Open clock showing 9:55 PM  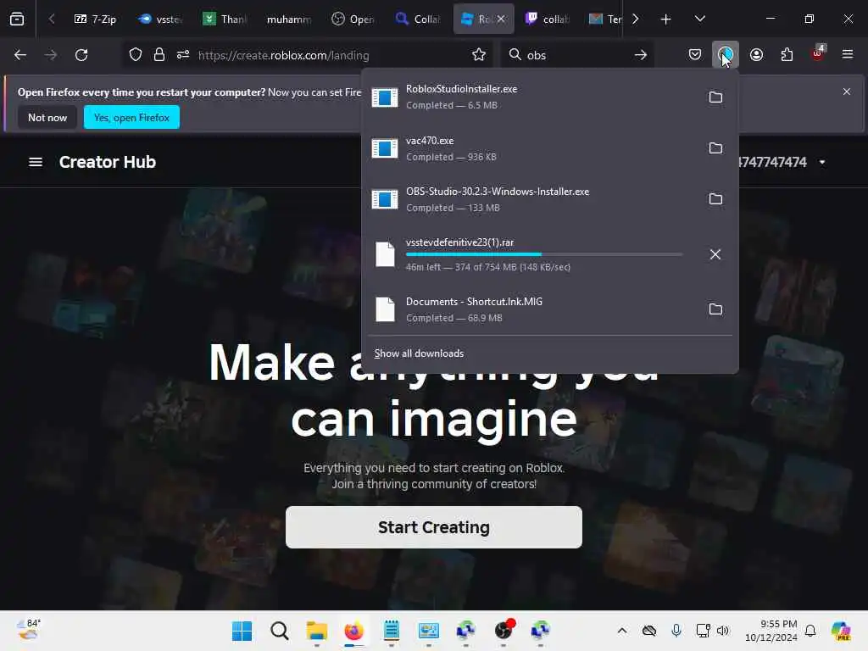[771, 631]
